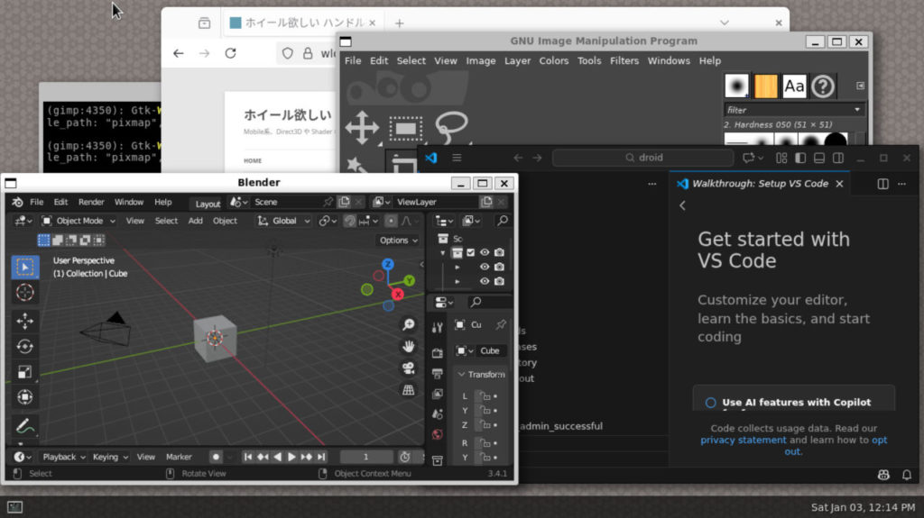Select the Cursor tool in Blender toolbar
Image resolution: width=924 pixels, height=518 pixels.
pyautogui.click(x=24, y=293)
